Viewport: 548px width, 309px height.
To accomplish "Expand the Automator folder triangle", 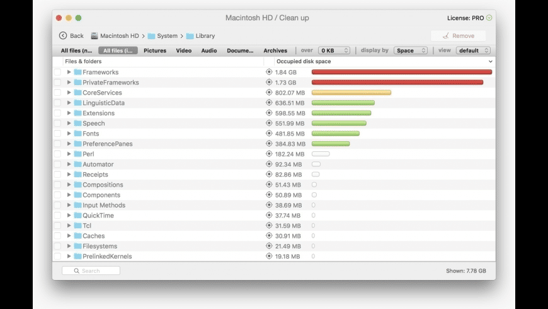I will [x=69, y=164].
